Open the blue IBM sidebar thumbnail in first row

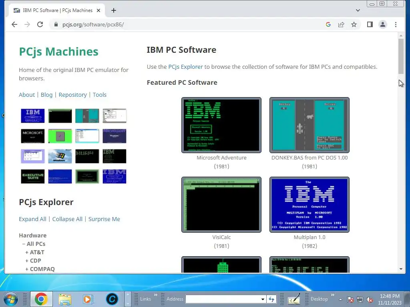tap(33, 116)
